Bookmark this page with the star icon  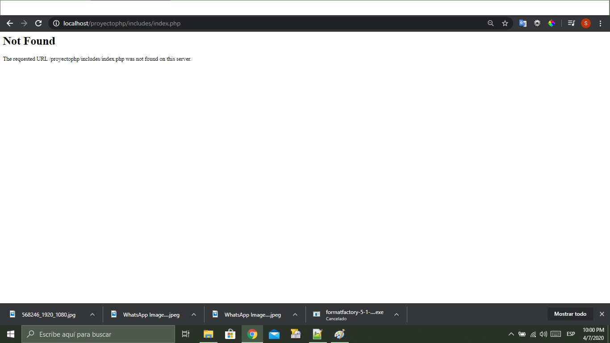pyautogui.click(x=505, y=23)
